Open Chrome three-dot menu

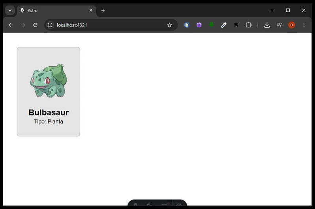pyautogui.click(x=304, y=25)
